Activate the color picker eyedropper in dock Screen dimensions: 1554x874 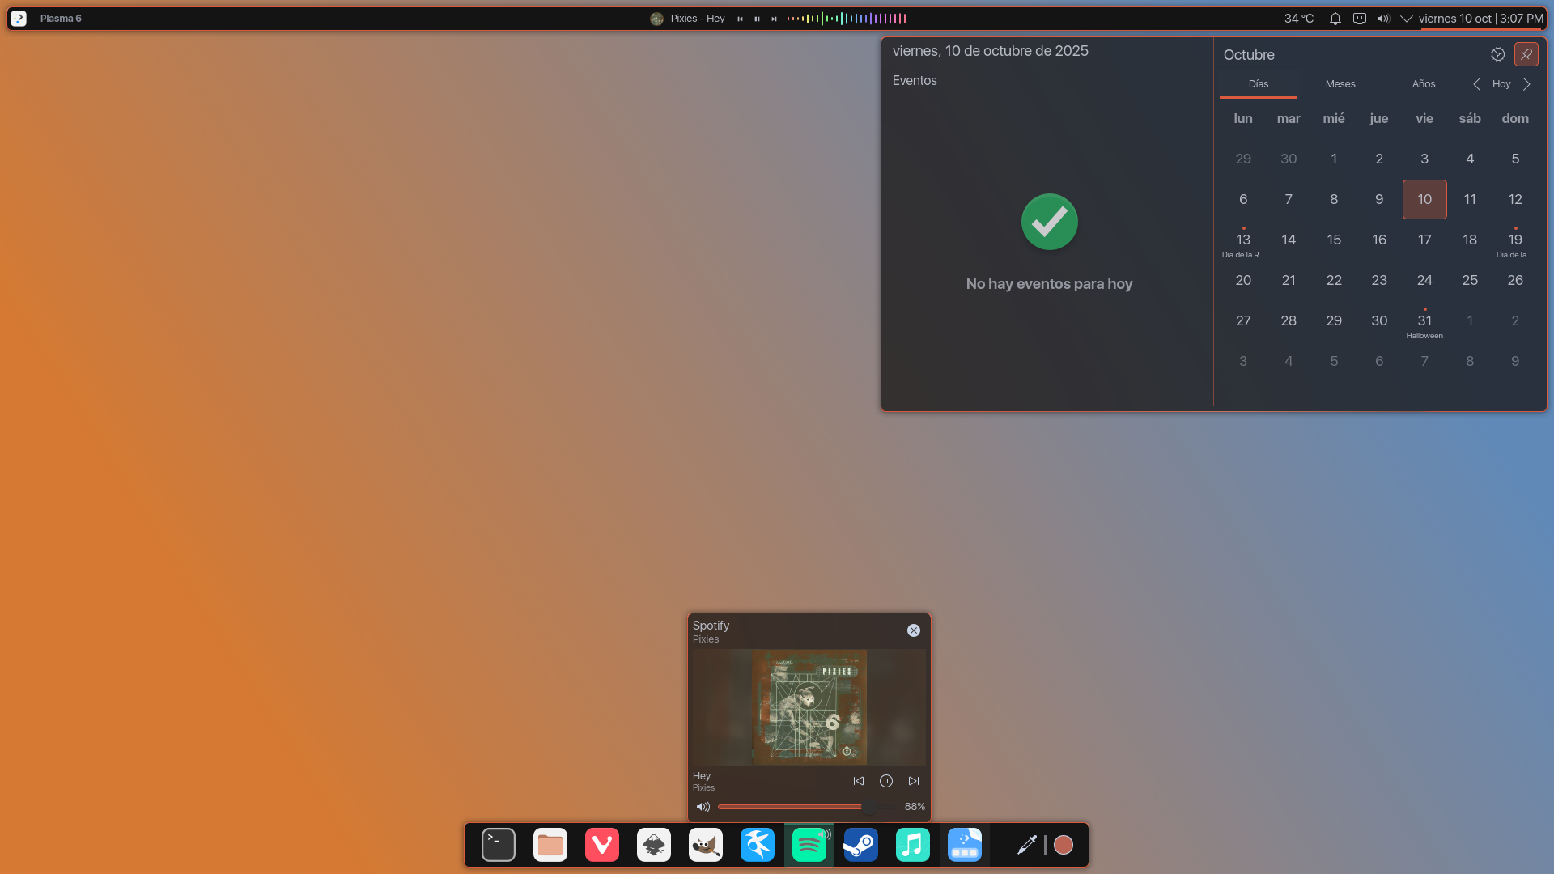(1027, 845)
